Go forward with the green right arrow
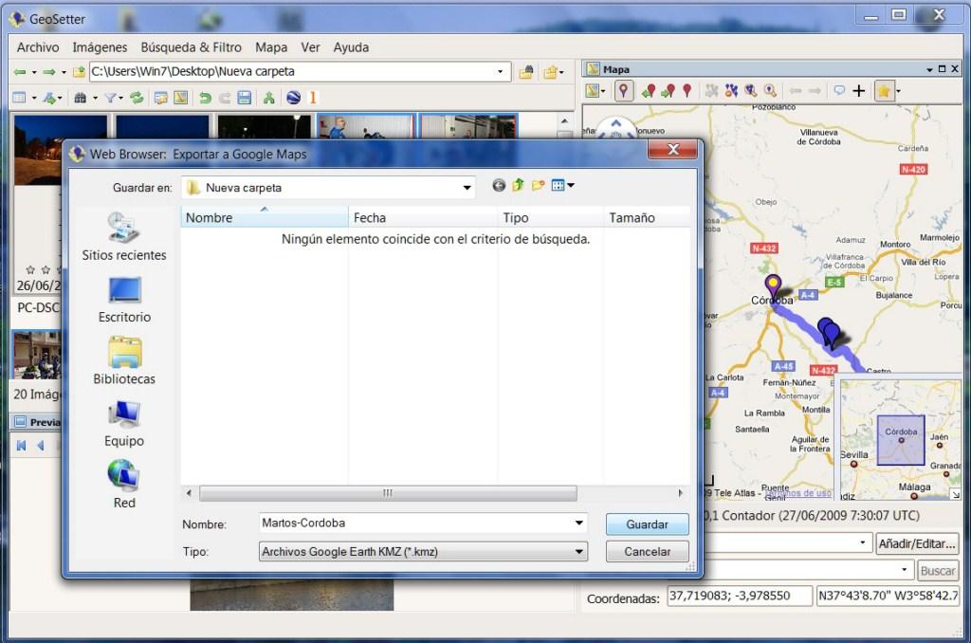The height and width of the screenshot is (643, 971). 49,72
